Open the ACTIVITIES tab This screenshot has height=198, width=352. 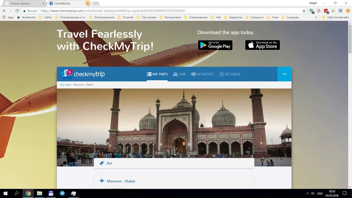pos(202,74)
